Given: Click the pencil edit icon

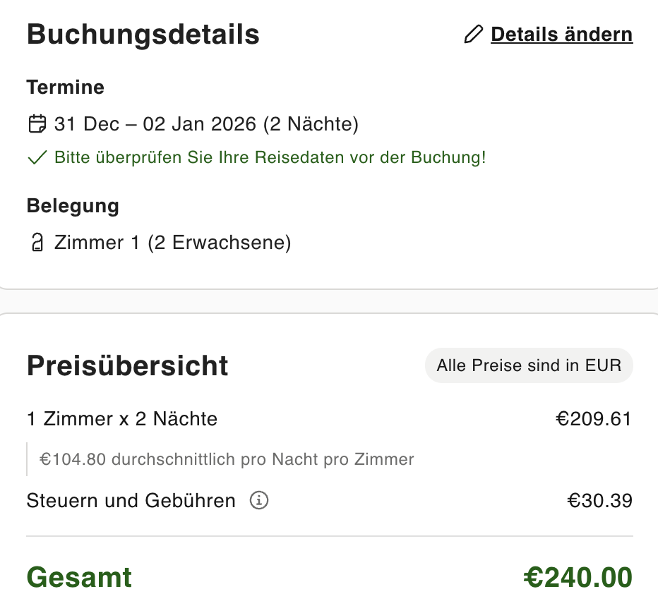Looking at the screenshot, I should click(474, 34).
